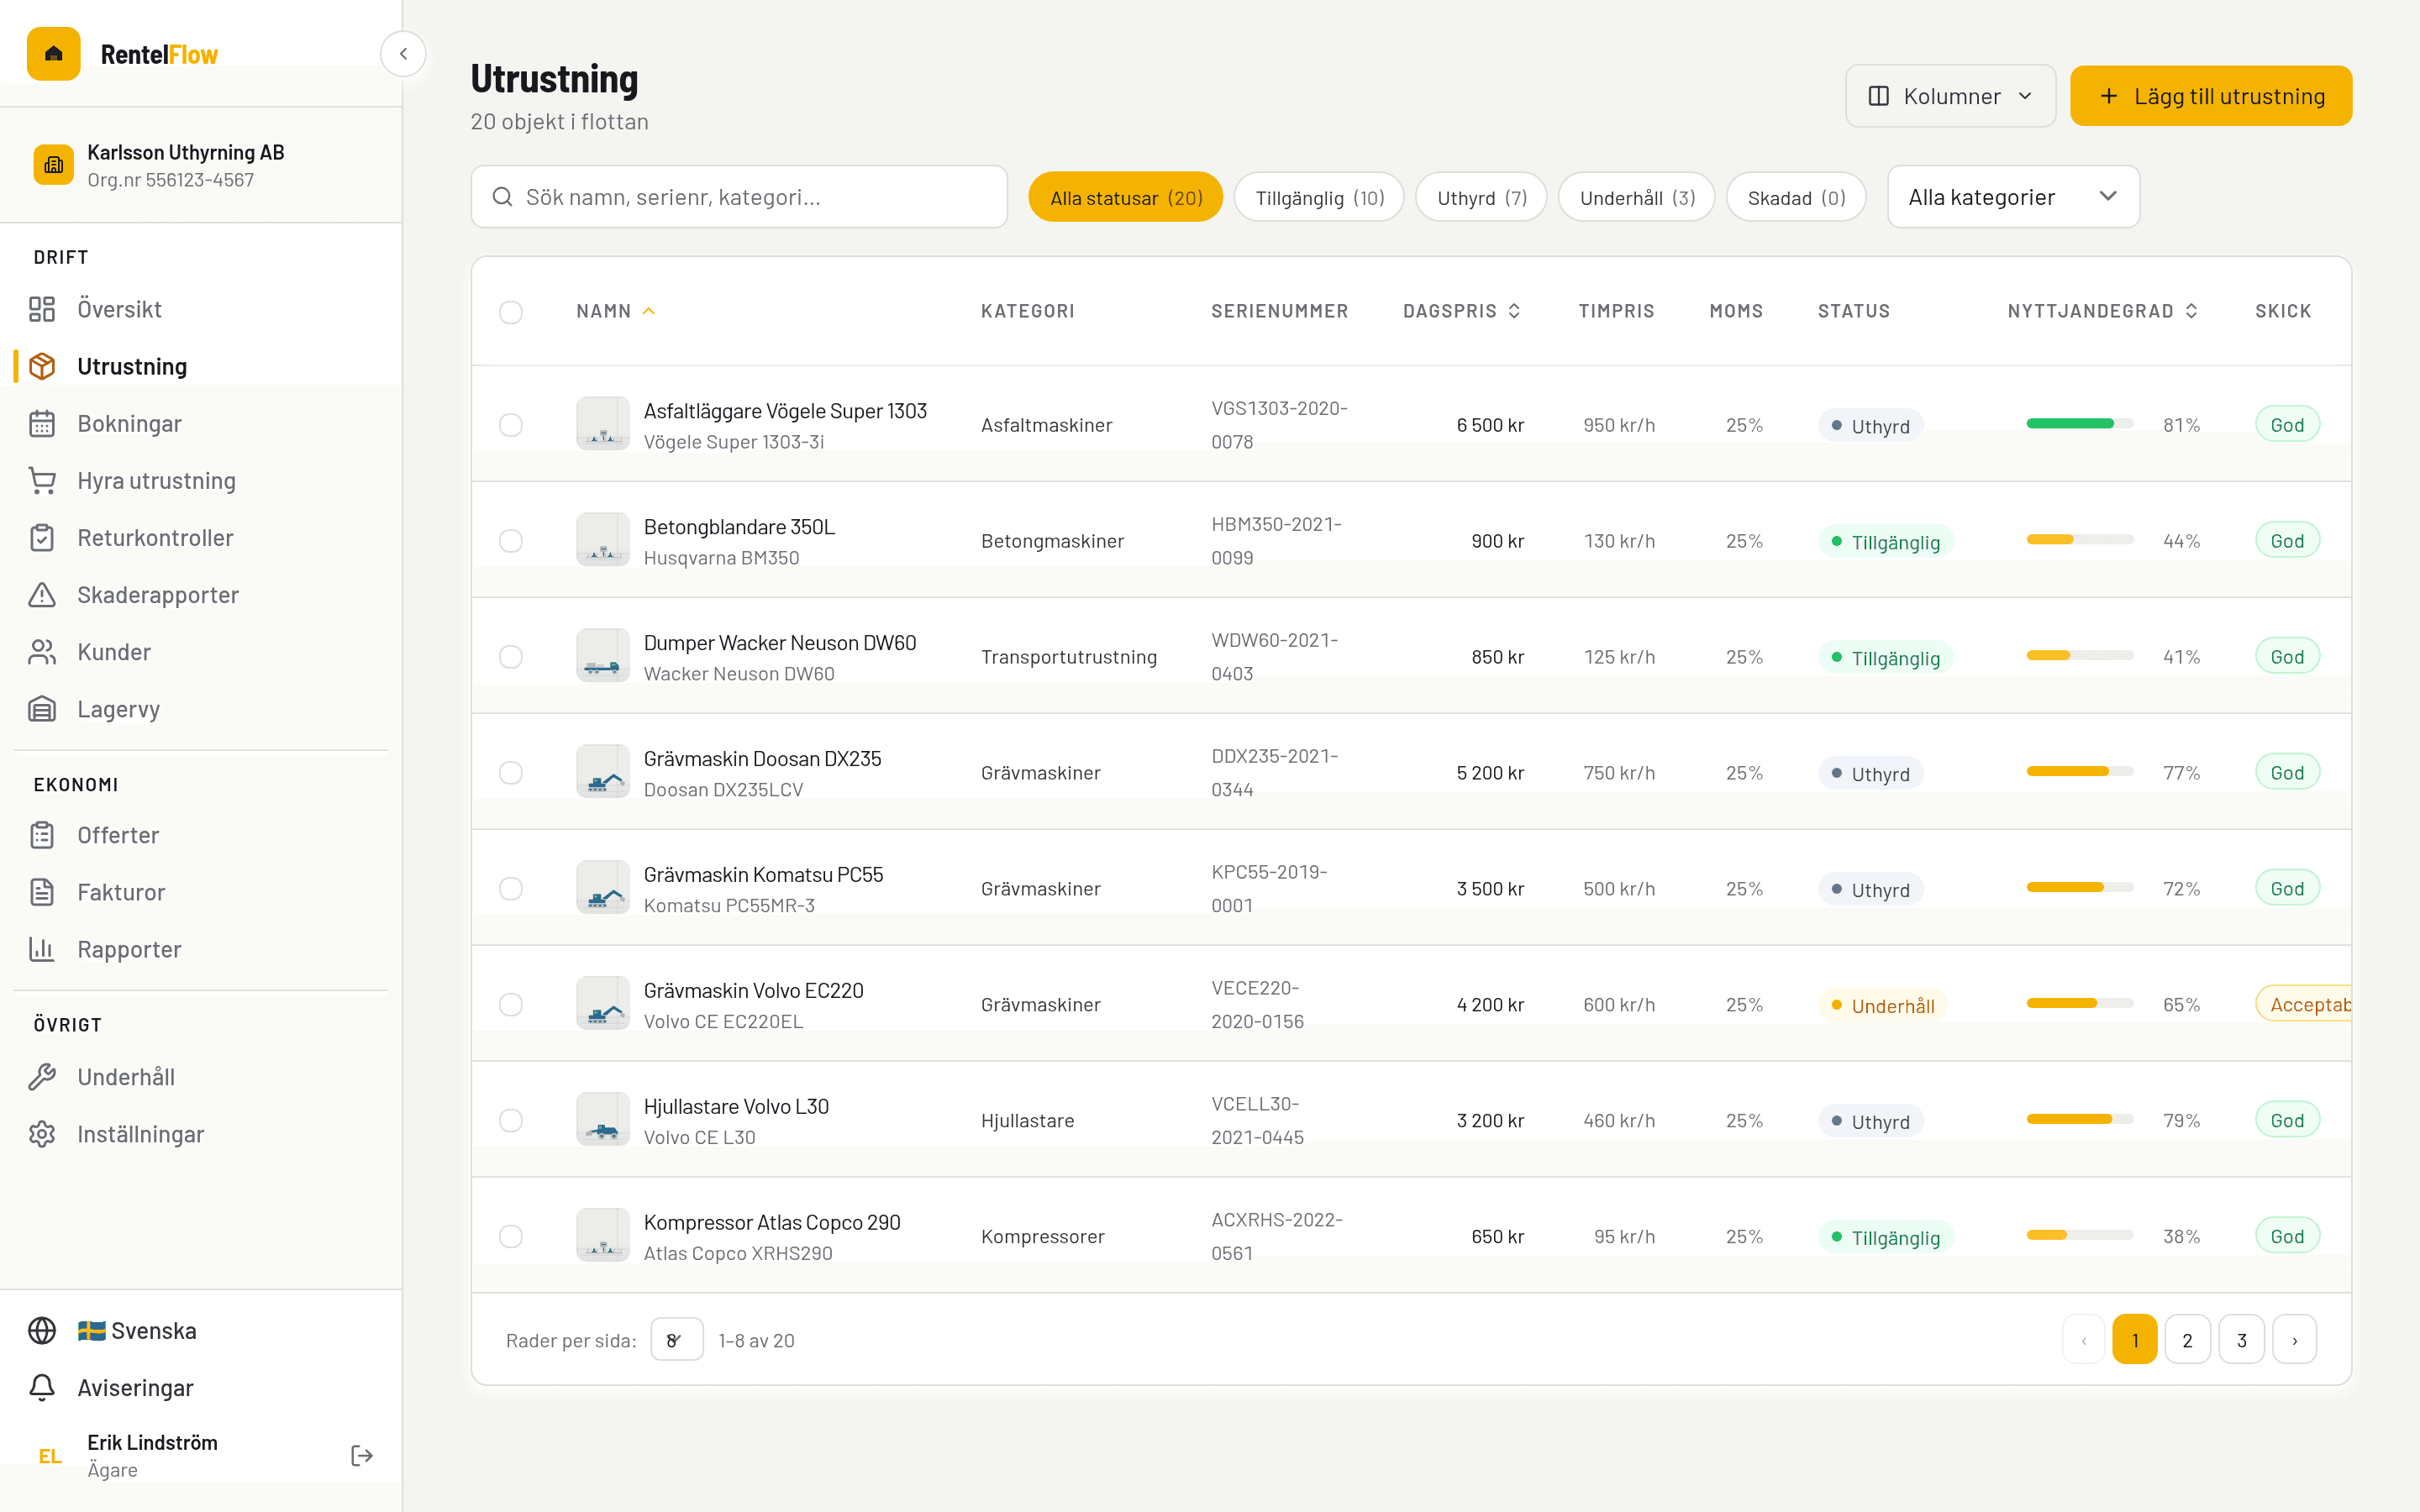Open the Hjullastare Volvo L30 thumbnail
2420x1512 pixels.
[x=603, y=1119]
